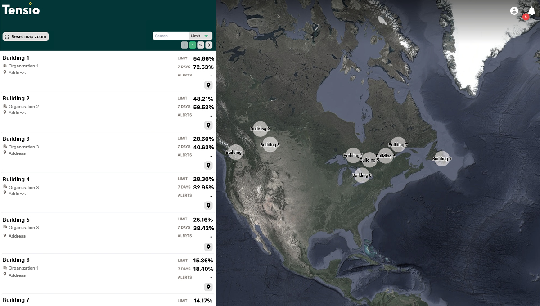
Task: Select Building 3 marker on map
Action: [270, 144]
